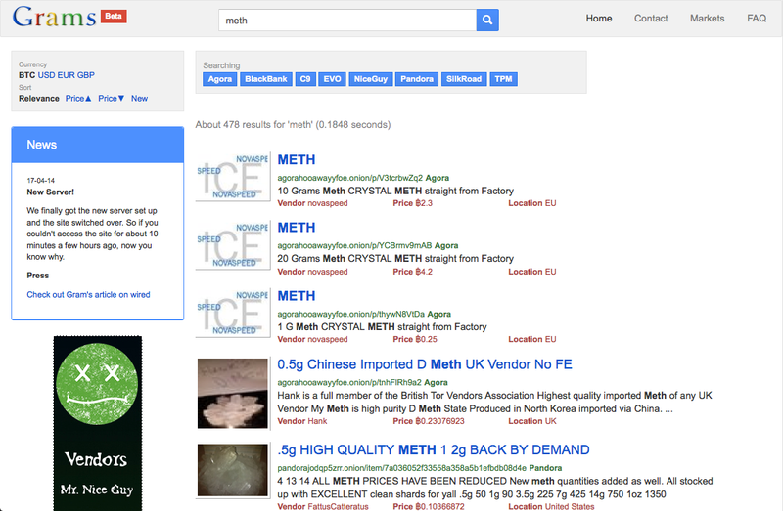The width and height of the screenshot is (783, 511).
Task: Click the Grams logo
Action: click(54, 18)
